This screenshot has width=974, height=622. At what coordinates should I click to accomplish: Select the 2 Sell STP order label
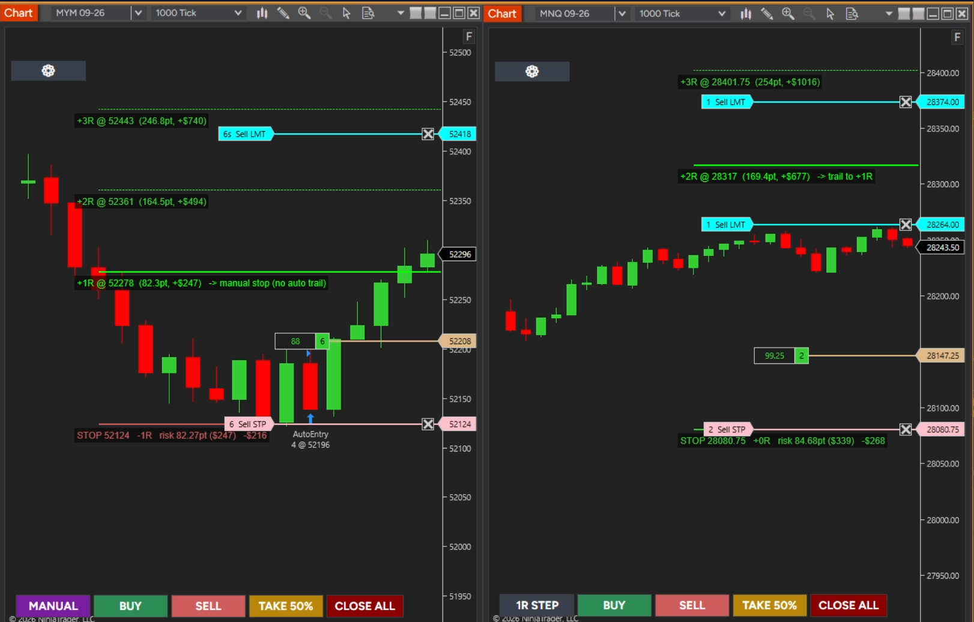pyautogui.click(x=727, y=429)
